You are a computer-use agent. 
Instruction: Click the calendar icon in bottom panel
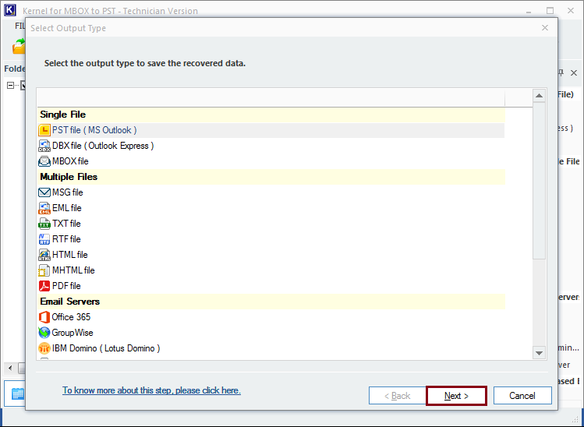[18, 393]
